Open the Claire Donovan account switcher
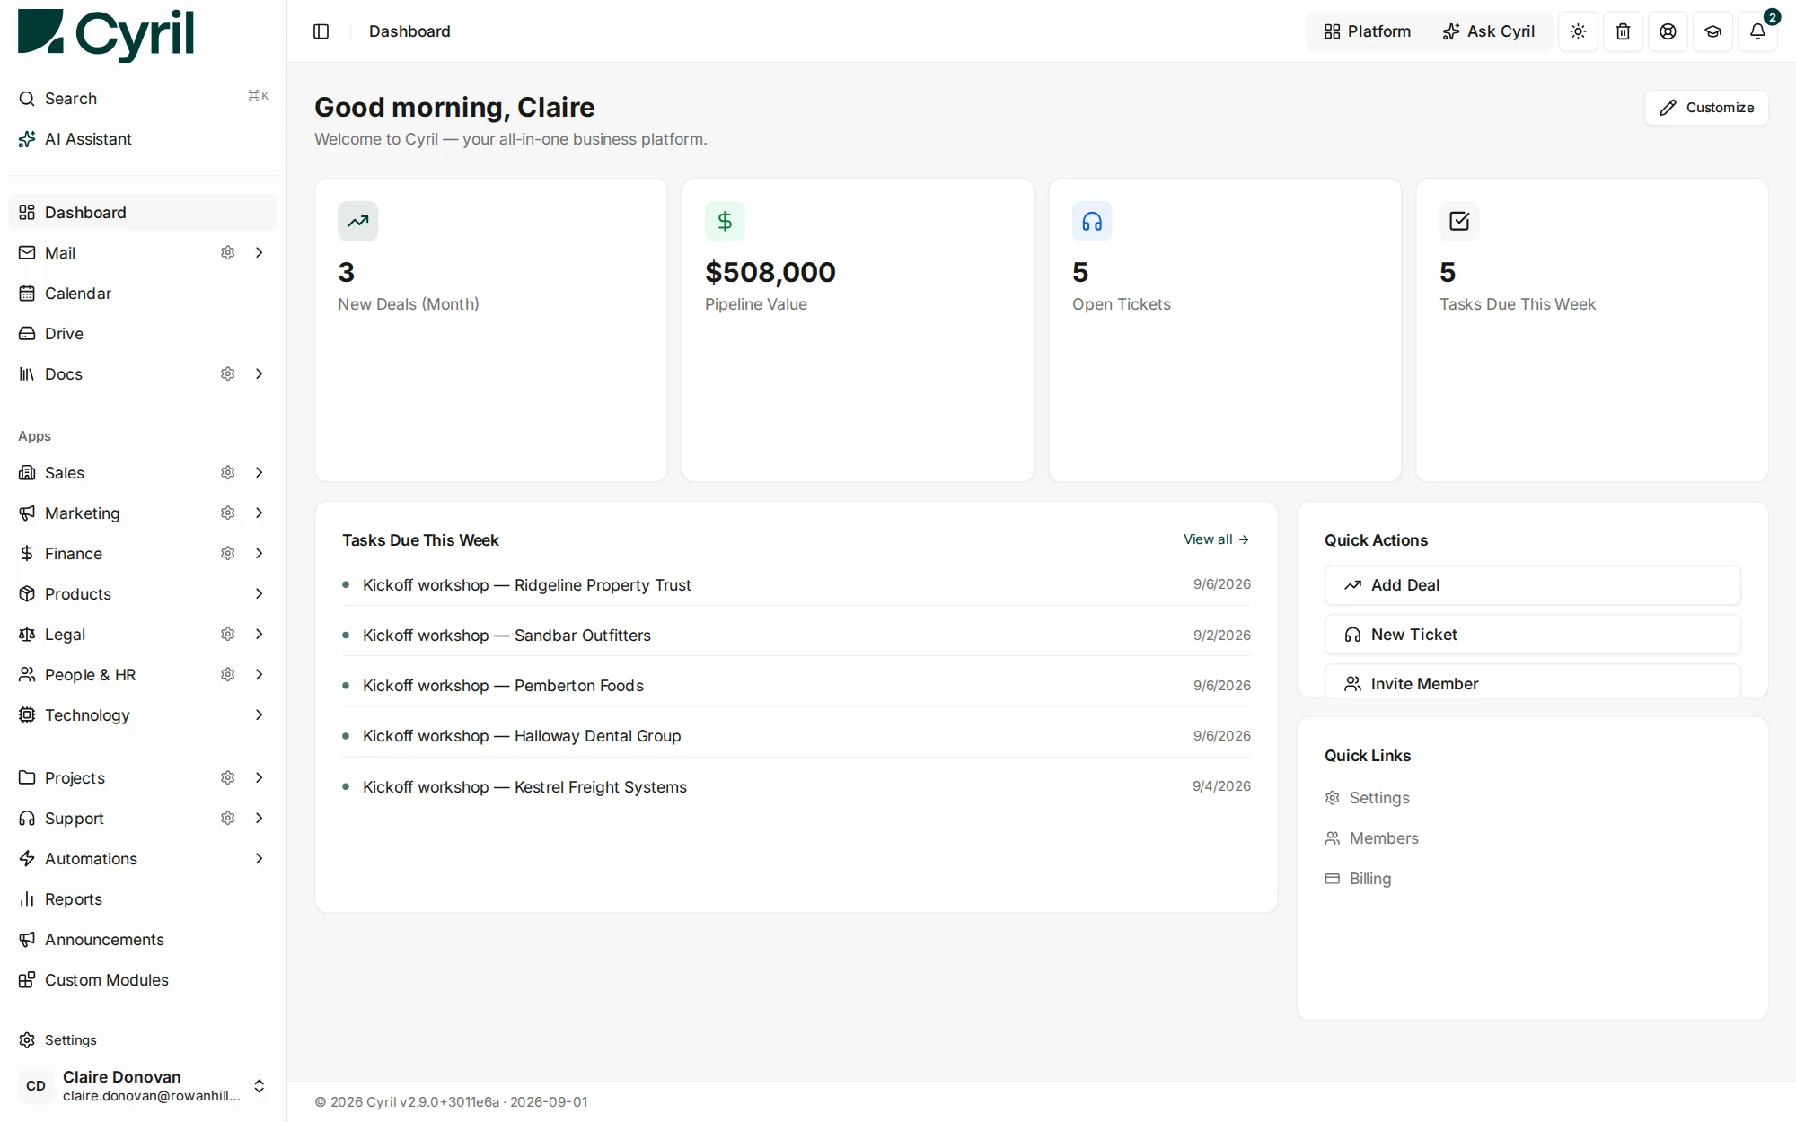Viewport: 1796px width, 1122px height. (144, 1085)
